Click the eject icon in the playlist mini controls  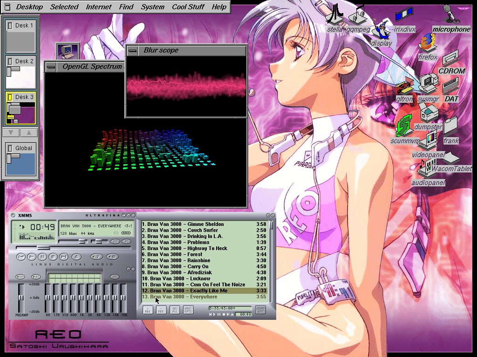click(x=232, y=315)
